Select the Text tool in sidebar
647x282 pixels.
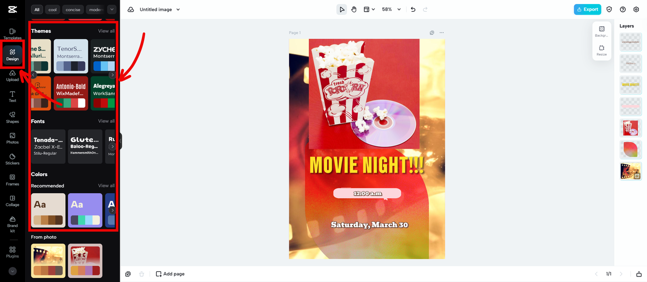click(x=12, y=96)
